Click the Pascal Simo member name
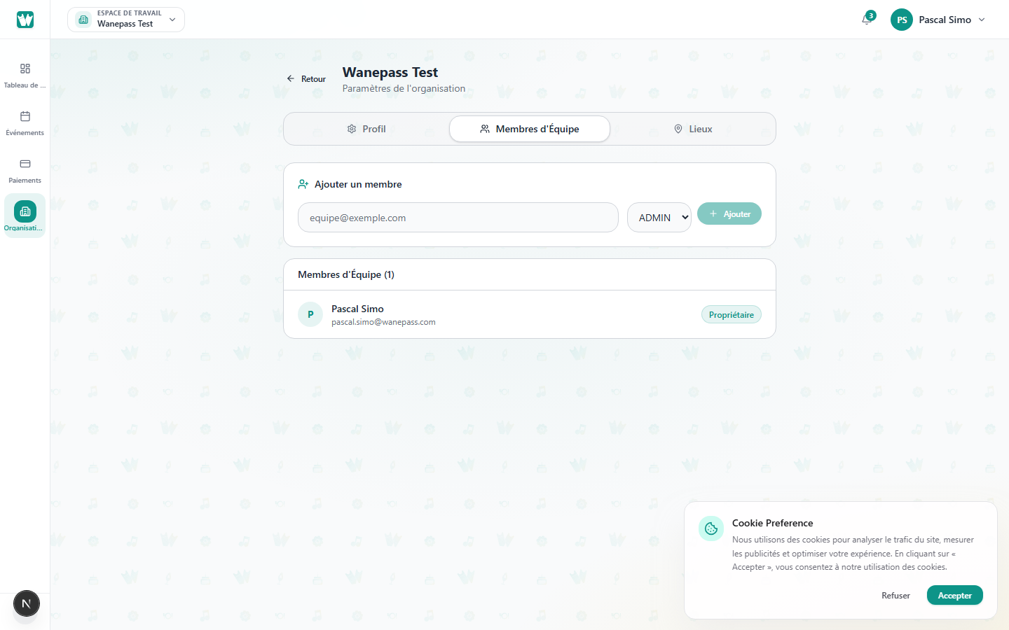This screenshot has width=1009, height=630. pyautogui.click(x=357, y=309)
